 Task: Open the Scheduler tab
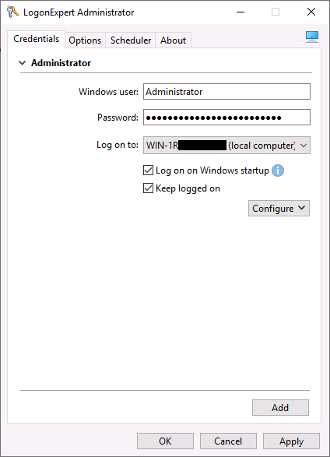coord(131,40)
